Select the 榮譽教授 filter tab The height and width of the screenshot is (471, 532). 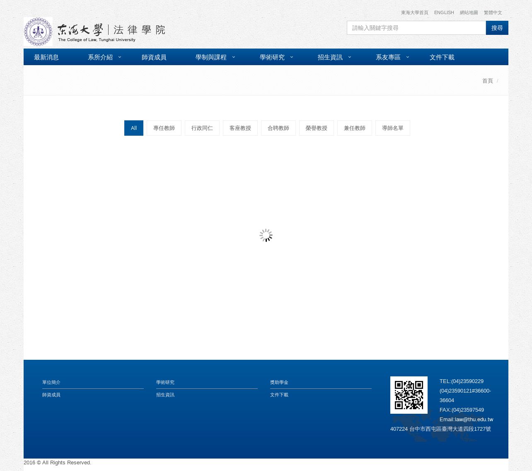click(317, 128)
